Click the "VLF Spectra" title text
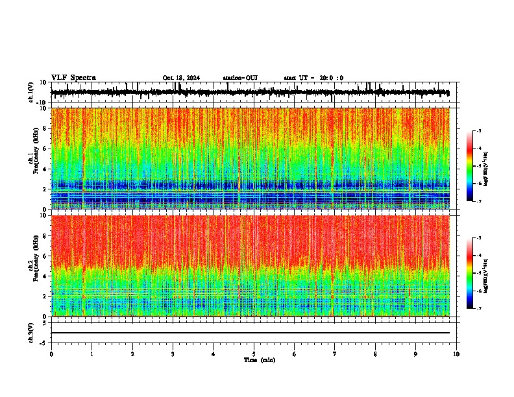 (73, 78)
